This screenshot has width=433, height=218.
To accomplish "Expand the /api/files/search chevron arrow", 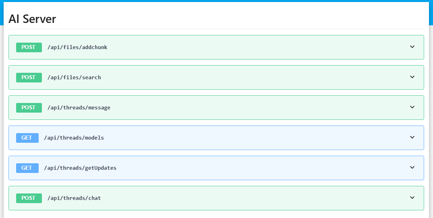I will pyautogui.click(x=412, y=77).
